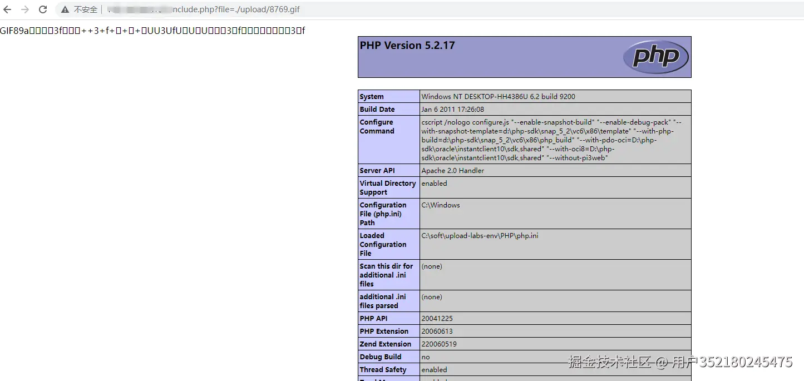Select the '20060613' PHP Extension value
Image resolution: width=804 pixels, height=381 pixels.
coord(437,331)
